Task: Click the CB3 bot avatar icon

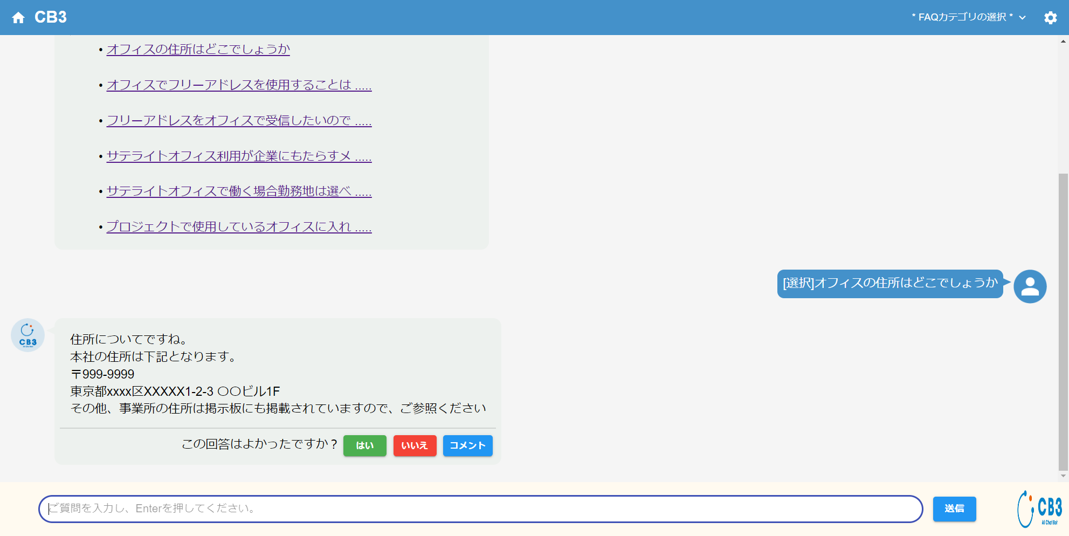Action: click(27, 335)
